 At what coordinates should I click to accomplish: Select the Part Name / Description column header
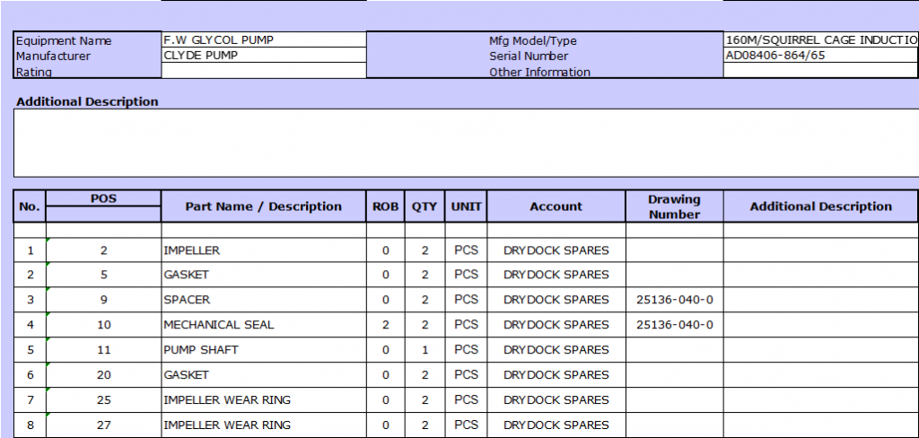[263, 206]
